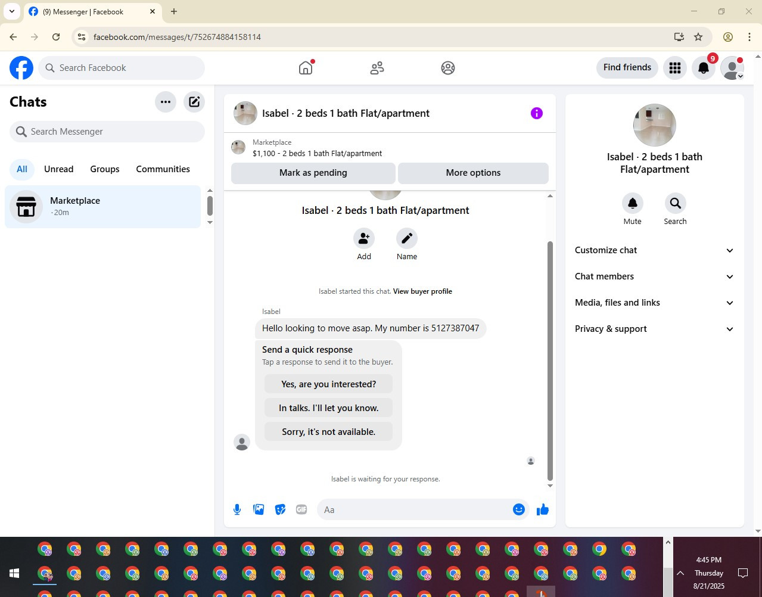
Task: Go to the Home feed icon
Action: [306, 67]
